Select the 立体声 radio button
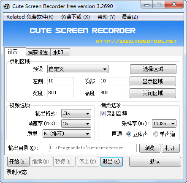 pyautogui.click(x=129, y=134)
